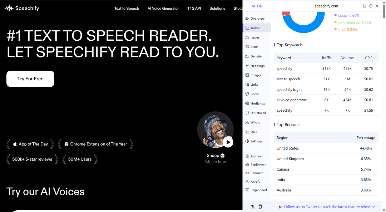Click the Volume column header
Screen dimensions: 386x212
pos(347,58)
